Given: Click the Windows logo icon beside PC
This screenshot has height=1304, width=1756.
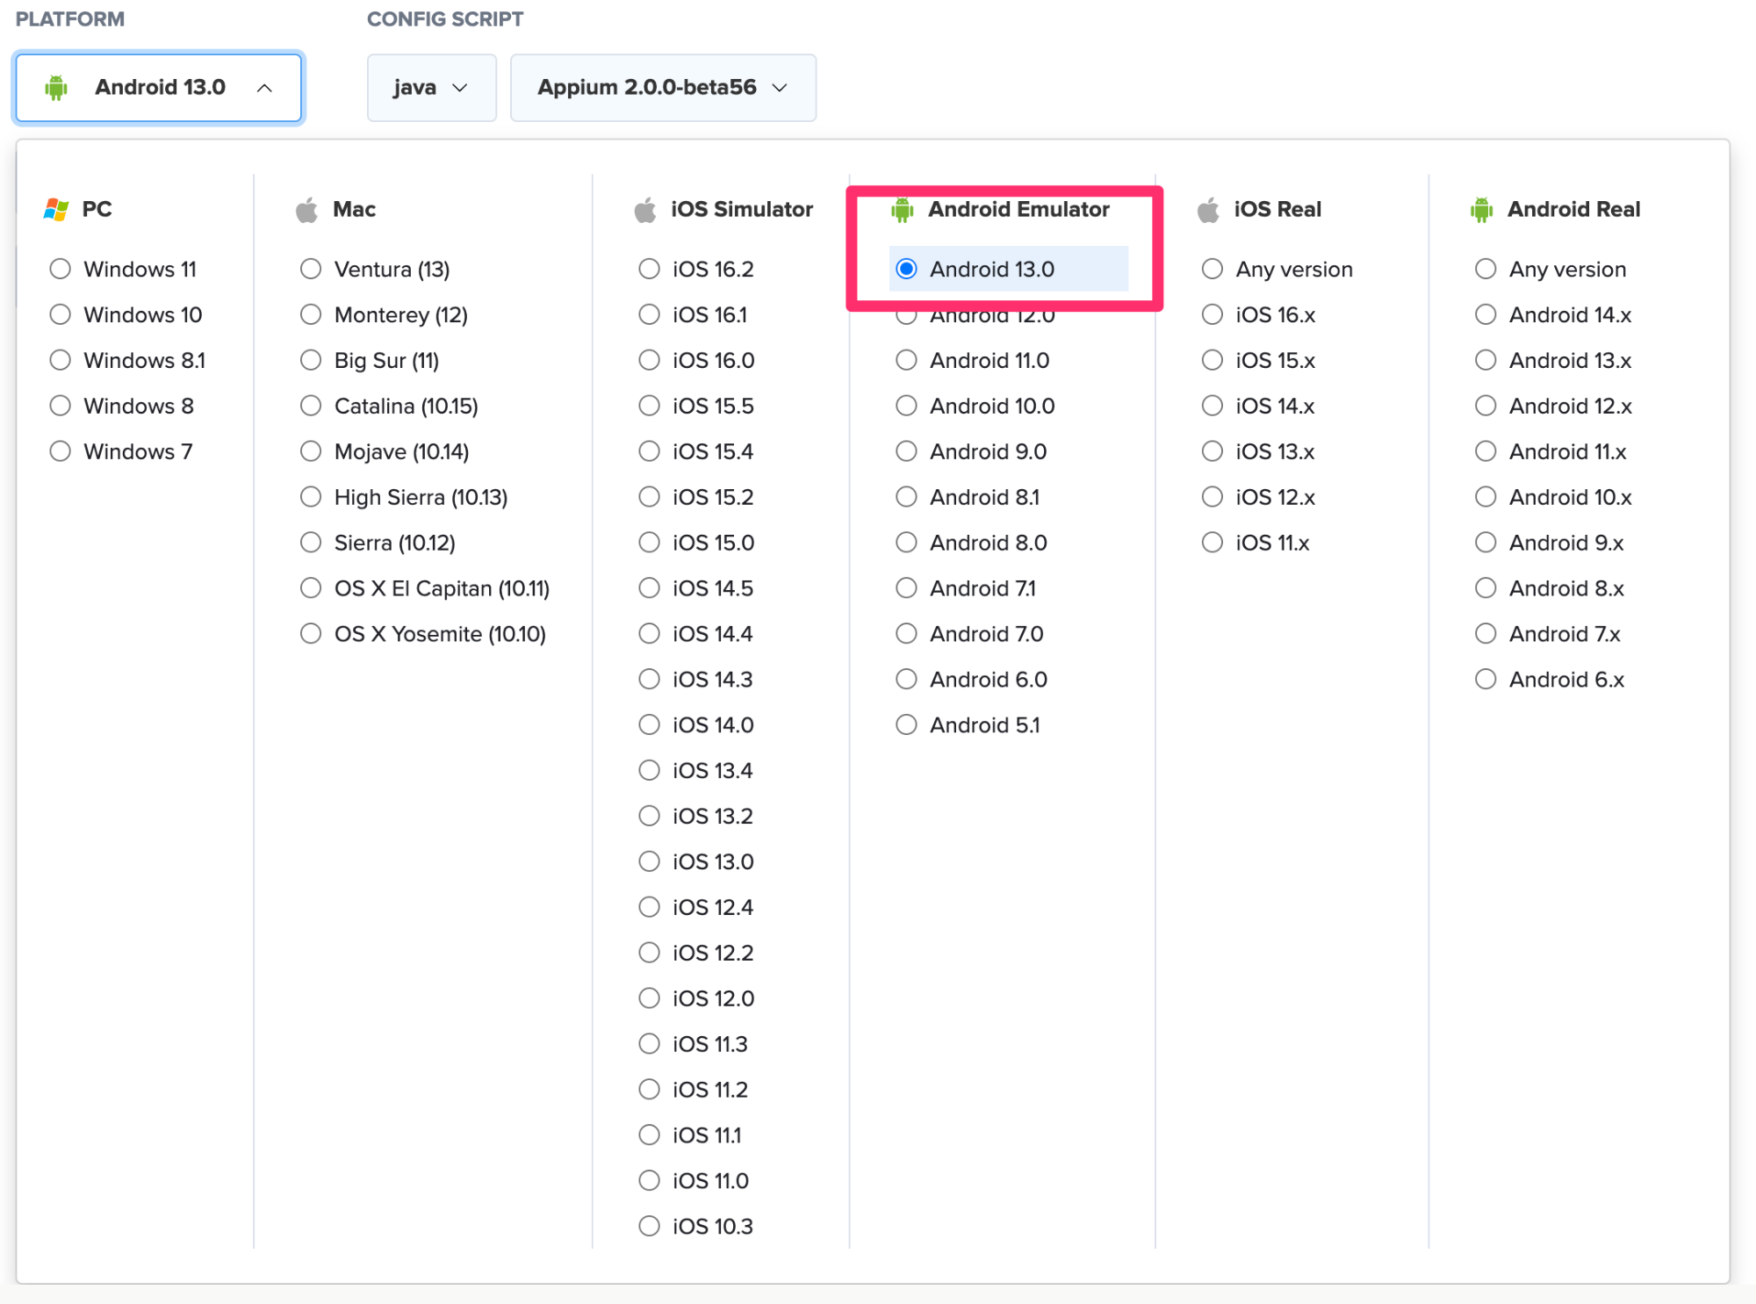Looking at the screenshot, I should click(x=56, y=209).
